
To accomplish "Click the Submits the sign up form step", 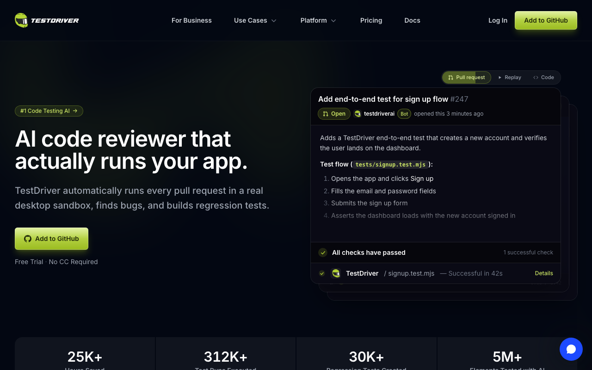I will coord(369,203).
